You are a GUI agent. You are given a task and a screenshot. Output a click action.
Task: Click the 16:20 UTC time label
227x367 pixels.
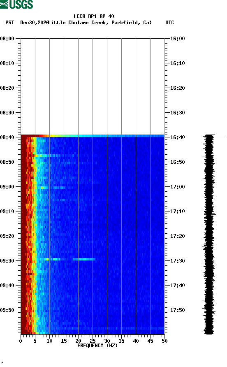(177, 88)
